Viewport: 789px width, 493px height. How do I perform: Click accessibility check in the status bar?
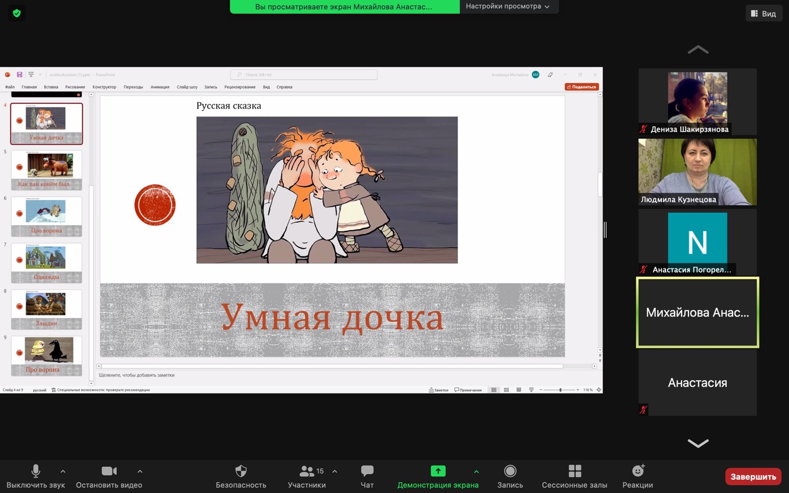pos(101,390)
